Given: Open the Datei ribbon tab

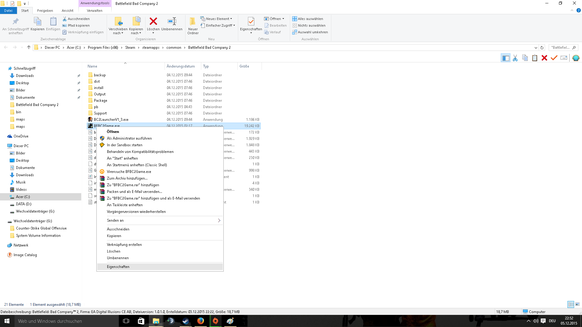Looking at the screenshot, I should pyautogui.click(x=8, y=11).
